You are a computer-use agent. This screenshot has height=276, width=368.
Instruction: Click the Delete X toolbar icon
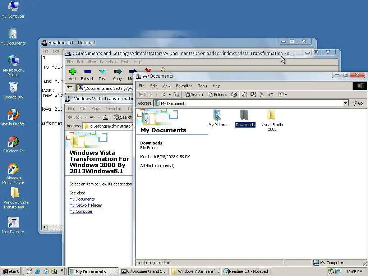262,95
